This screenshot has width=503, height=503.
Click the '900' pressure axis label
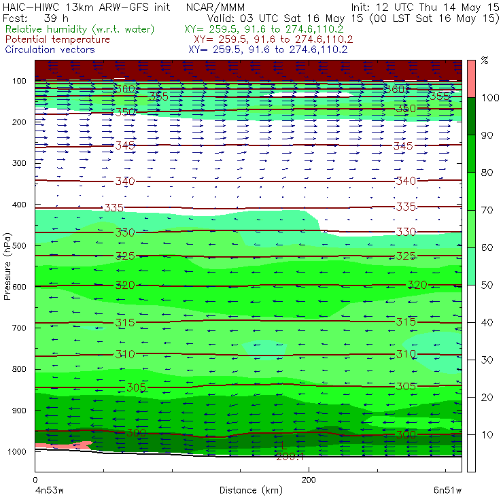click(x=19, y=411)
